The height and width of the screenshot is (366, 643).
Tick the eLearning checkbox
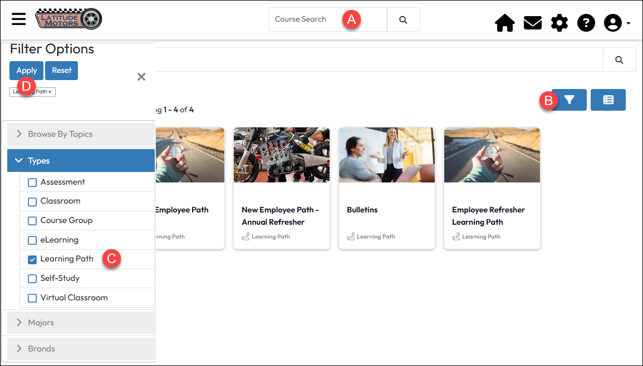(32, 240)
